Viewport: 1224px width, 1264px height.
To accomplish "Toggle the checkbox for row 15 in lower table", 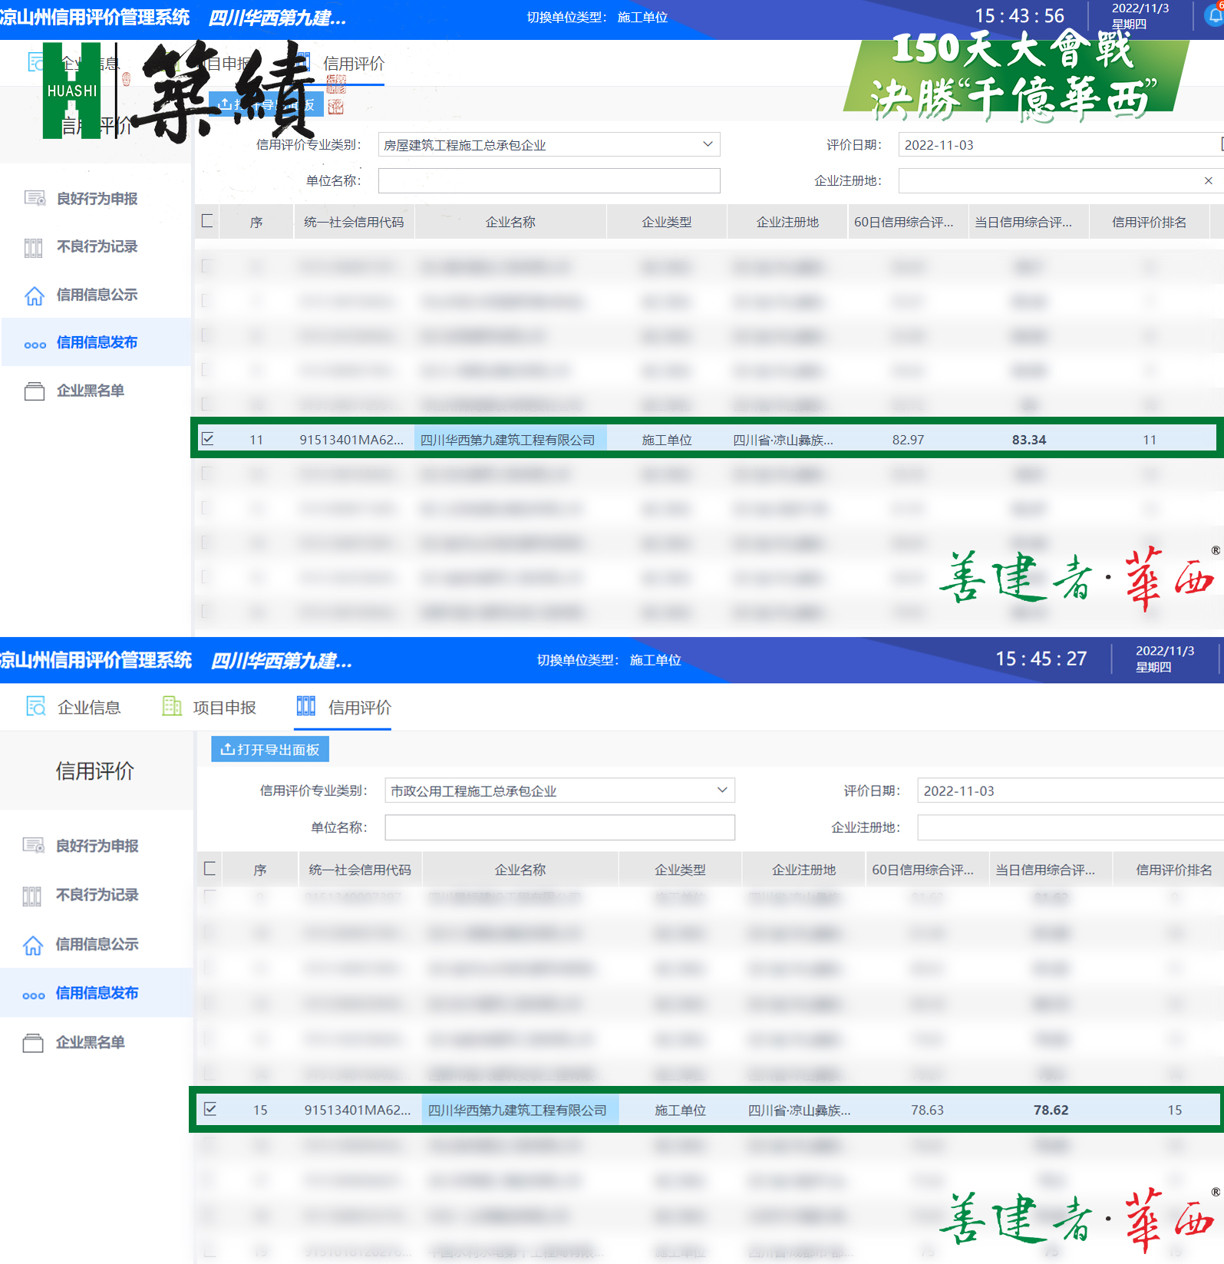I will click(210, 1109).
